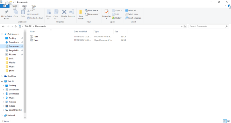
Task: Switch to the Home tab
Action: [14, 6]
